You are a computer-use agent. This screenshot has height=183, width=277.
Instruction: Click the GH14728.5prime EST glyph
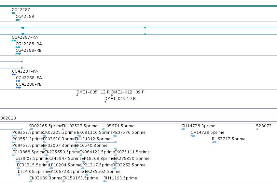point(193,136)
